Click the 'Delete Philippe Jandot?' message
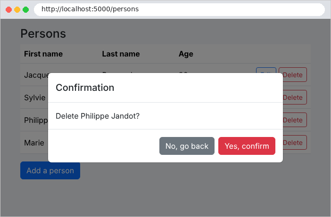 pos(98,116)
